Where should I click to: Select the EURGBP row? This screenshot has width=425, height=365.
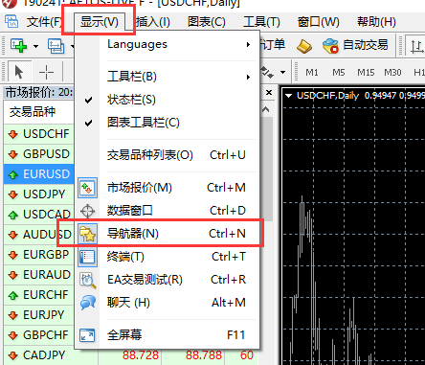coord(39,255)
